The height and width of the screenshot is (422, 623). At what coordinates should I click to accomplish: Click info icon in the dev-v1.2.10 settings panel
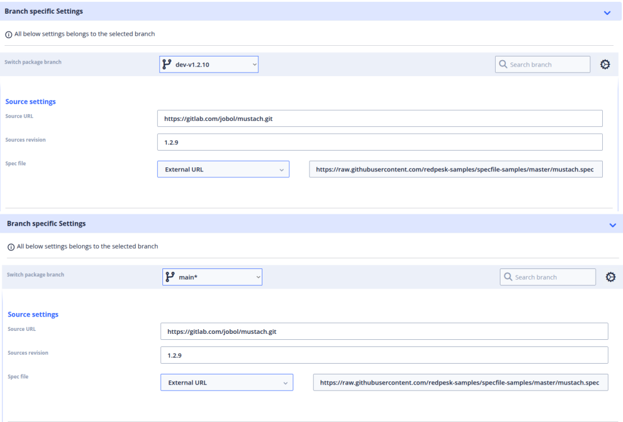(7, 34)
